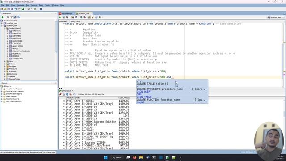Click the Clear eraser icon in worksheet toolbar
Screen dimensions: 286x161
point(93,17)
